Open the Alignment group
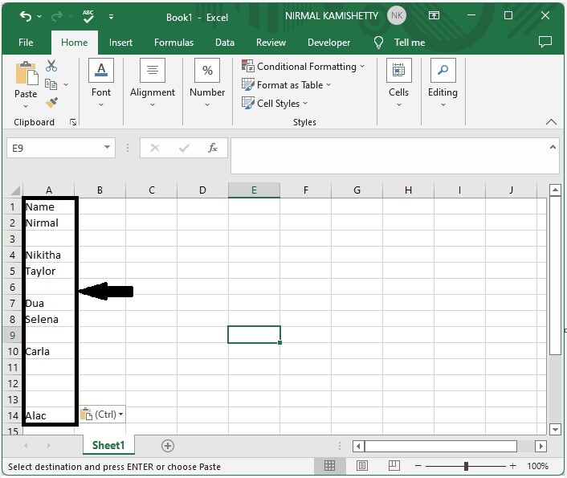The image size is (567, 478). pyautogui.click(x=153, y=84)
